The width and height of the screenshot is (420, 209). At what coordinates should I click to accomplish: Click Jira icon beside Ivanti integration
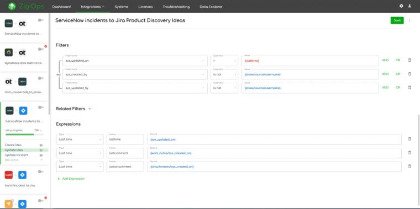click(x=22, y=175)
